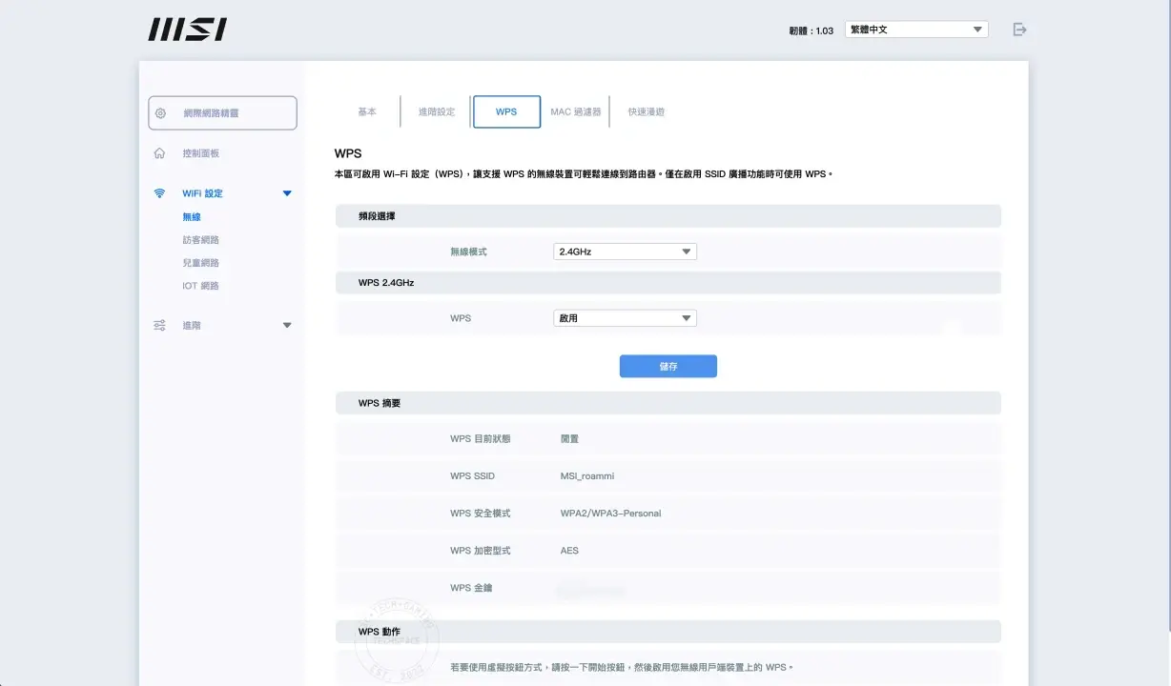The image size is (1171, 686).
Task: Click the home icon beside 控制面板
Action: click(x=160, y=153)
